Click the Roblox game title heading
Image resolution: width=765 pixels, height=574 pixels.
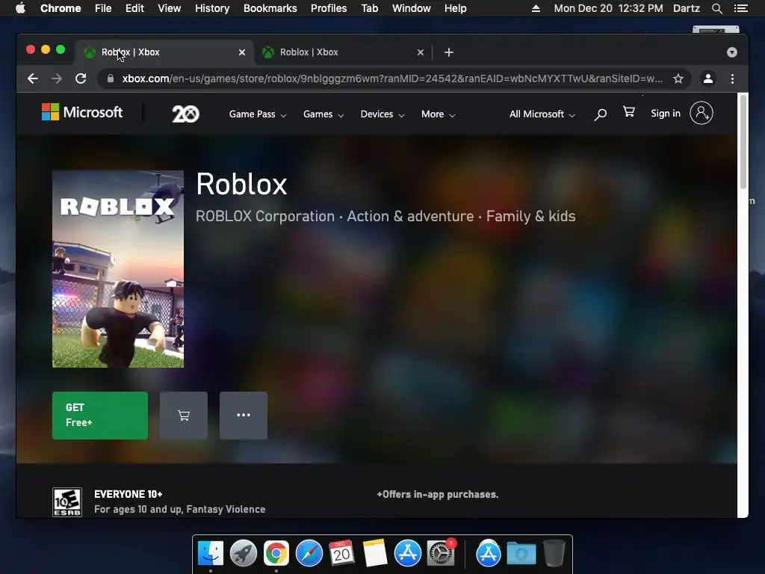point(241,185)
